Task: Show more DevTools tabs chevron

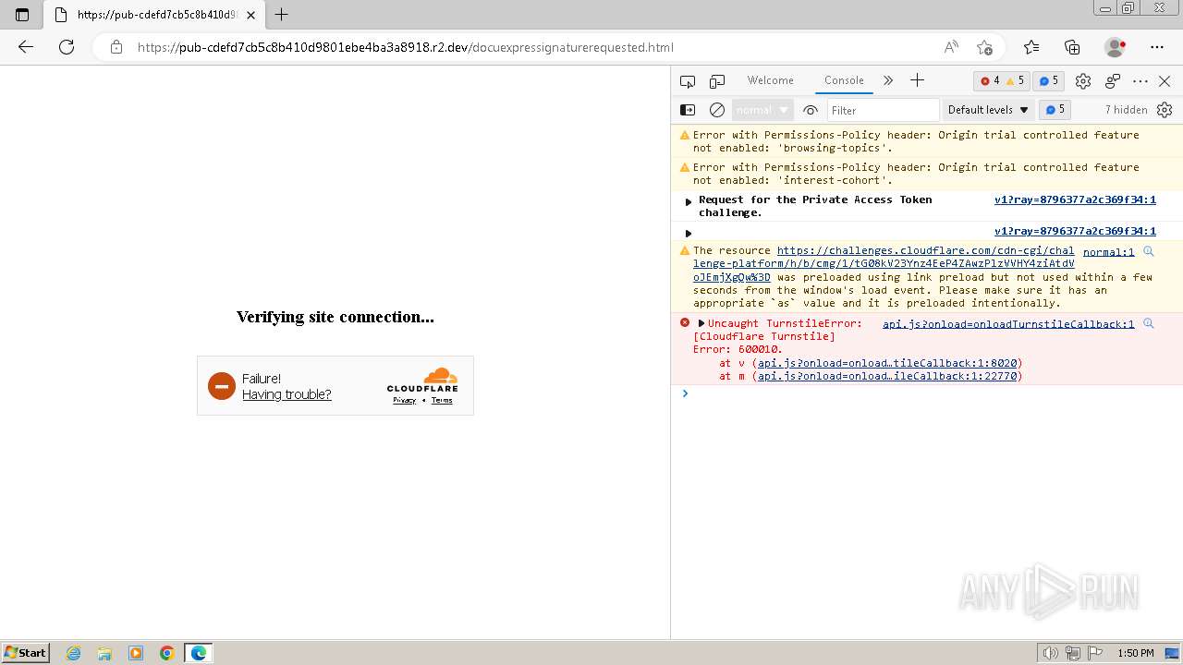Action: click(x=888, y=80)
